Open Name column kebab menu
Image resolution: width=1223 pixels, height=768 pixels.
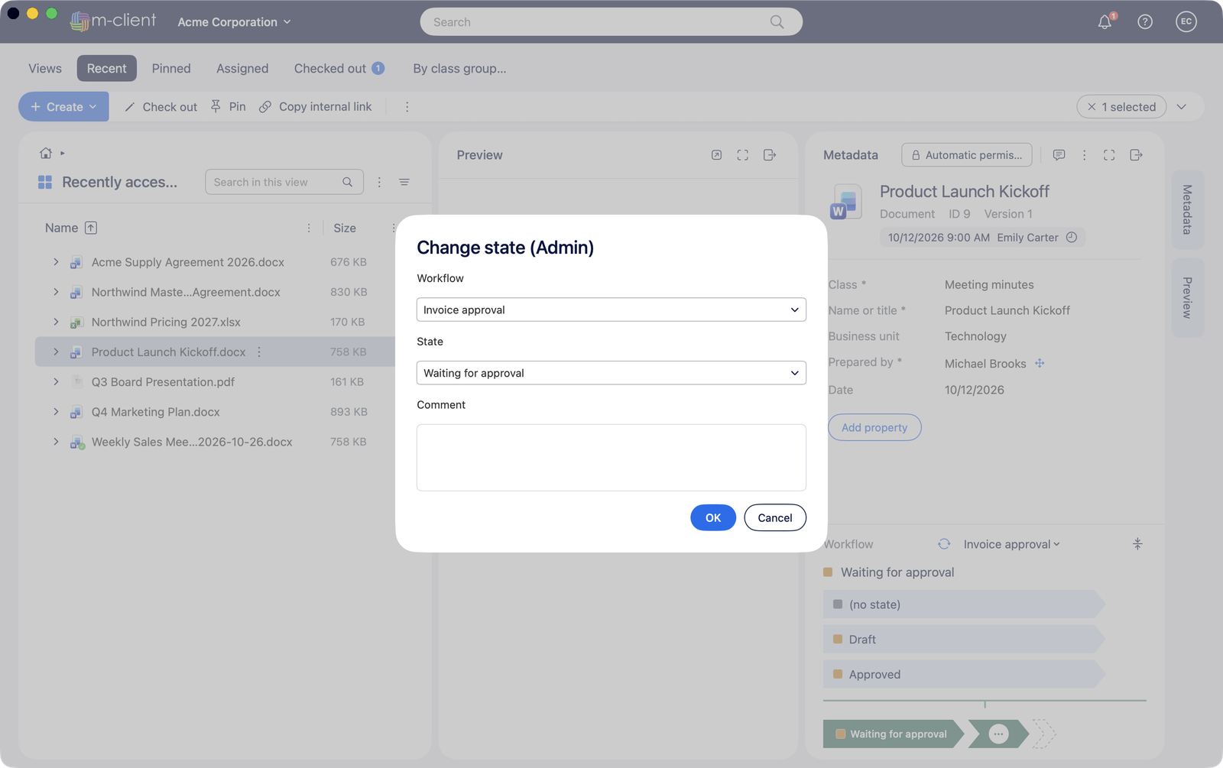309,228
